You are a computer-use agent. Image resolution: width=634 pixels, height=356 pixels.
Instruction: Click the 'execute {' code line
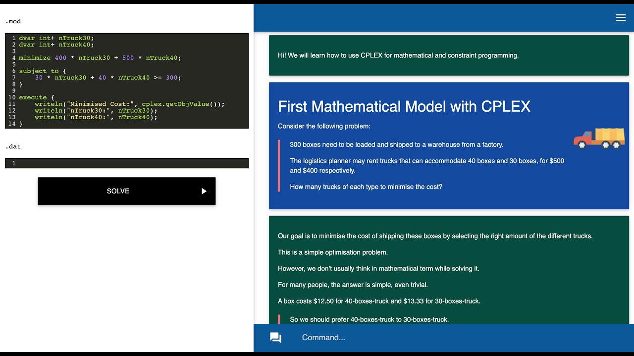point(37,97)
